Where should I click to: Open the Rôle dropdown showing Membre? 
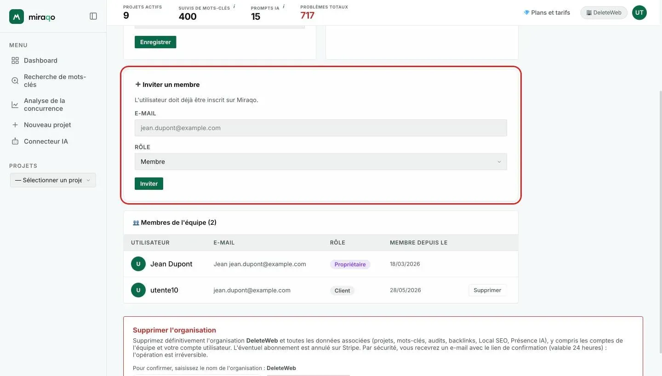(321, 162)
